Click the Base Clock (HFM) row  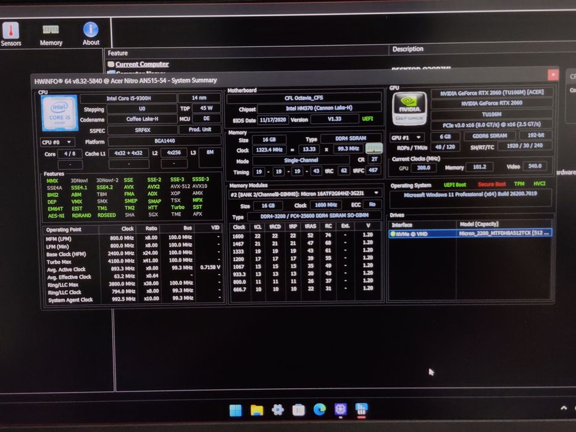(133, 254)
